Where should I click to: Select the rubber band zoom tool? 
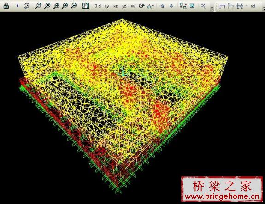tap(39, 6)
